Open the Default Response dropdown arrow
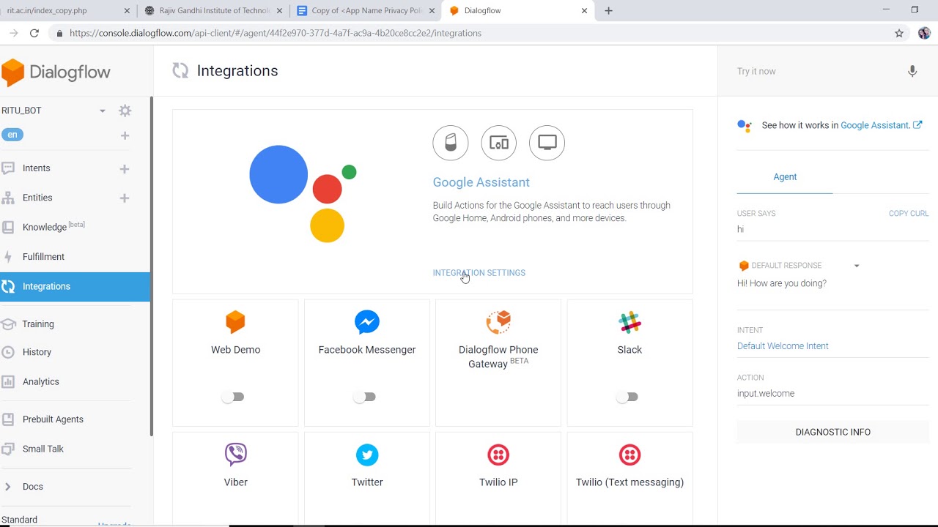This screenshot has height=527, width=938. [856, 266]
